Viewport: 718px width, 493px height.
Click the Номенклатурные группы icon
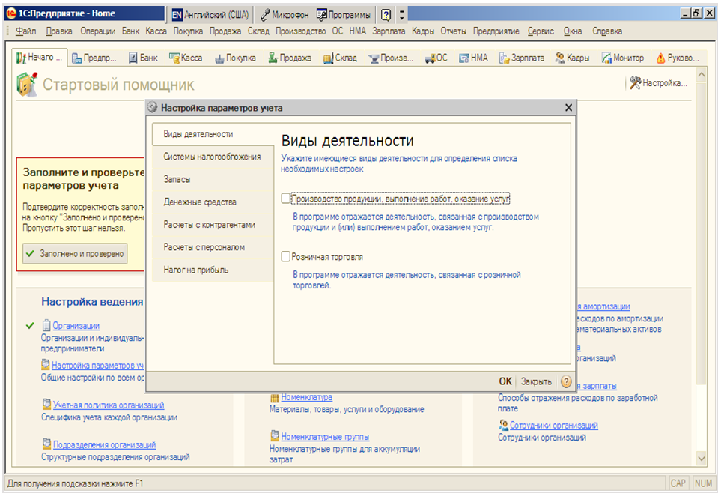coord(275,436)
